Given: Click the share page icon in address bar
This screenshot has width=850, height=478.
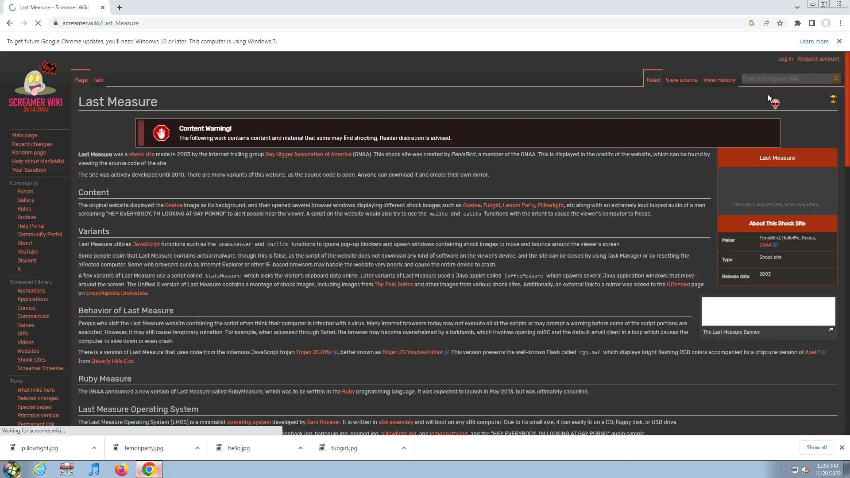Looking at the screenshot, I should pyautogui.click(x=765, y=23).
